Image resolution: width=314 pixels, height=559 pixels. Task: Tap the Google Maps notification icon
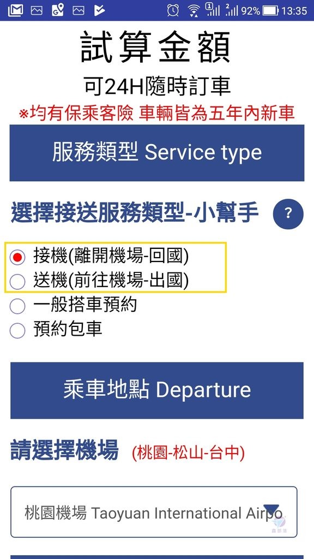tap(57, 10)
